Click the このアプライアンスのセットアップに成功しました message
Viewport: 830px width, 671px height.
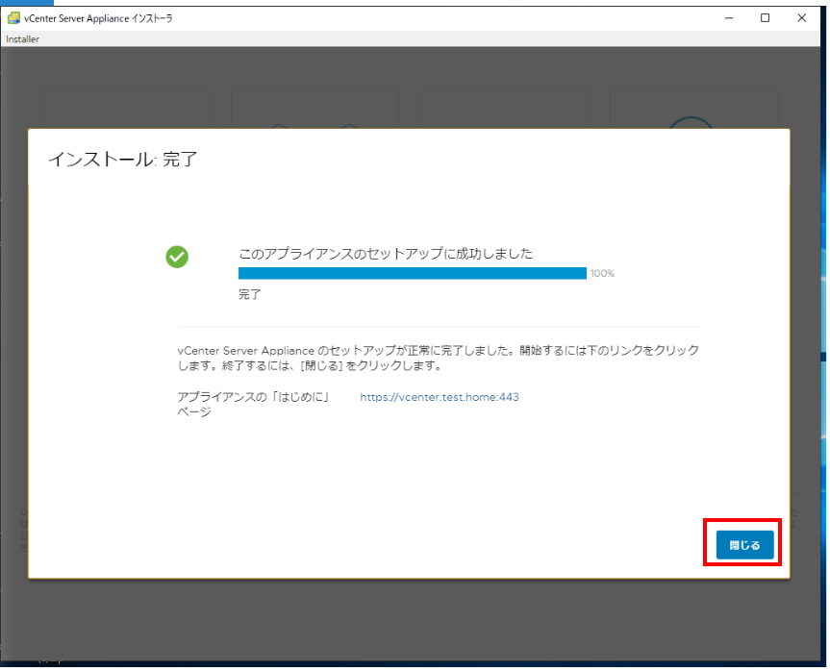pyautogui.click(x=386, y=254)
